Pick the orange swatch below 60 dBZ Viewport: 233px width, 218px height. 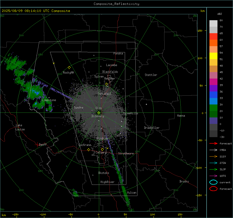[213, 43]
